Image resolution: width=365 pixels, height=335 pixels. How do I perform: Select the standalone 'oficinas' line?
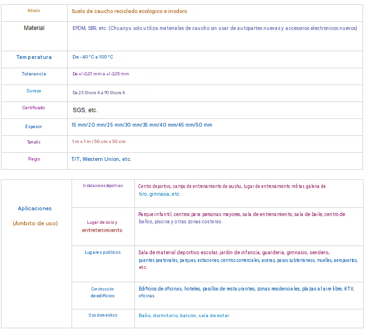(x=146, y=296)
